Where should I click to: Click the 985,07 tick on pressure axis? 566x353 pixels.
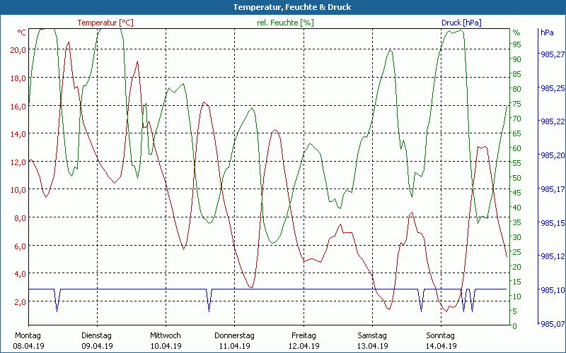tap(552, 324)
